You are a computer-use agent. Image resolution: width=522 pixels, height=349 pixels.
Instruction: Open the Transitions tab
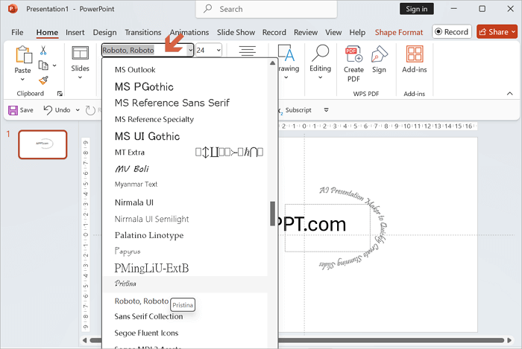click(x=143, y=33)
